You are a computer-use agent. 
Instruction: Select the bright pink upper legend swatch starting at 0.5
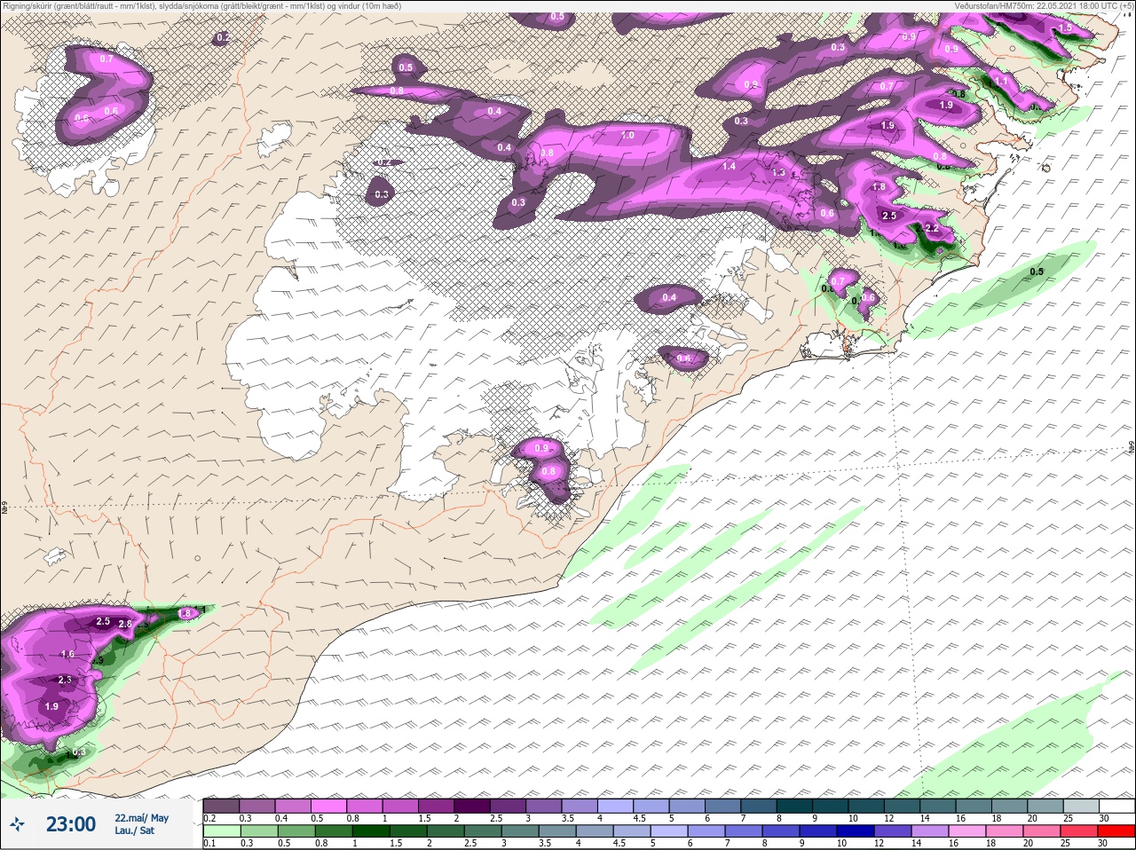pos(328,806)
